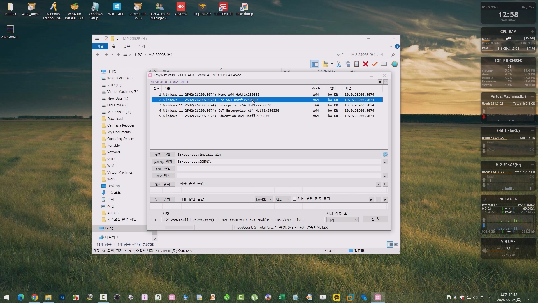Image resolution: width=538 pixels, height=303 pixels.
Task: Select the Panther folder desktop icon
Action: click(x=10, y=9)
